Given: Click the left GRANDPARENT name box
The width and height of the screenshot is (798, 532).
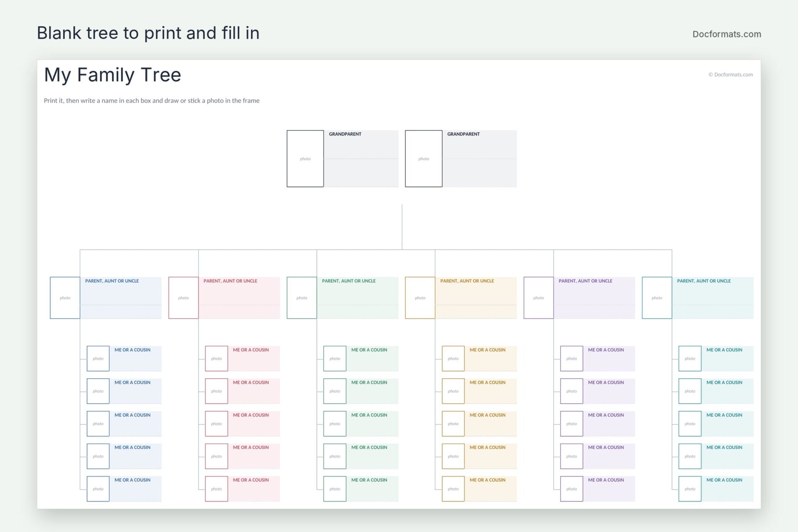Looking at the screenshot, I should [x=361, y=159].
